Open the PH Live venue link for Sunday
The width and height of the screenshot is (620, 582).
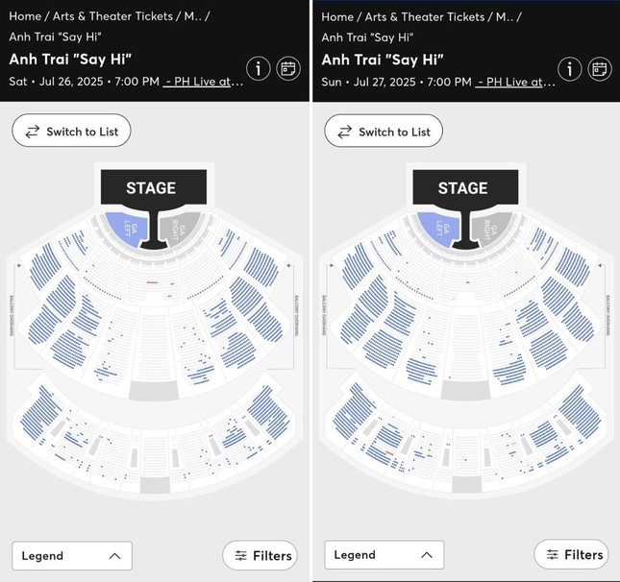click(515, 82)
